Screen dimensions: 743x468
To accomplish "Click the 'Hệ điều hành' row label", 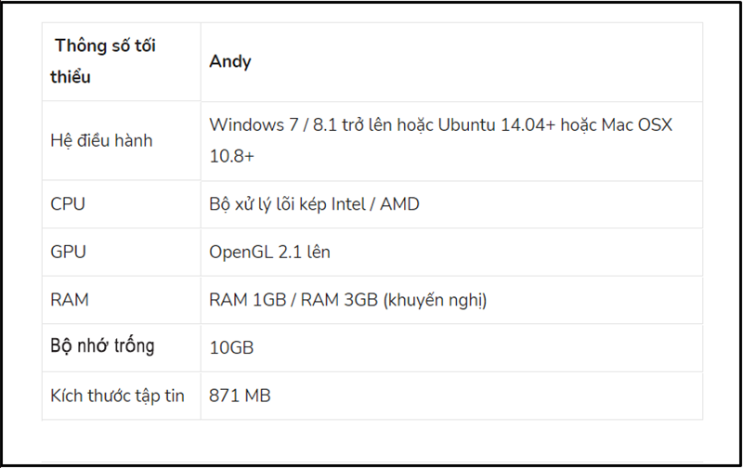I will click(x=101, y=141).
